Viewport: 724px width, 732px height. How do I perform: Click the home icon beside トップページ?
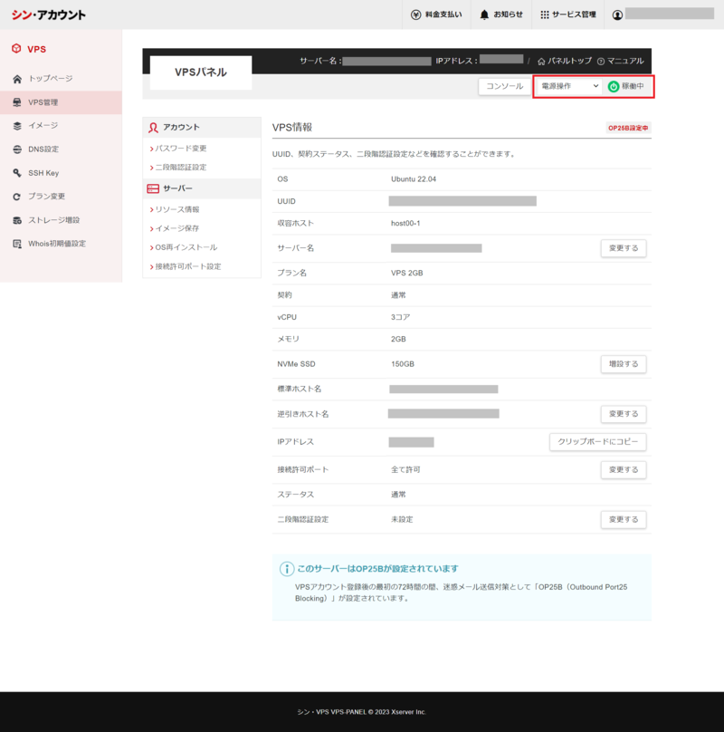pos(17,79)
